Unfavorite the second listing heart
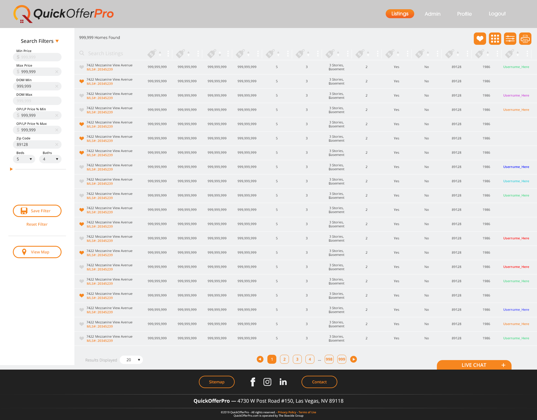 [82, 81]
